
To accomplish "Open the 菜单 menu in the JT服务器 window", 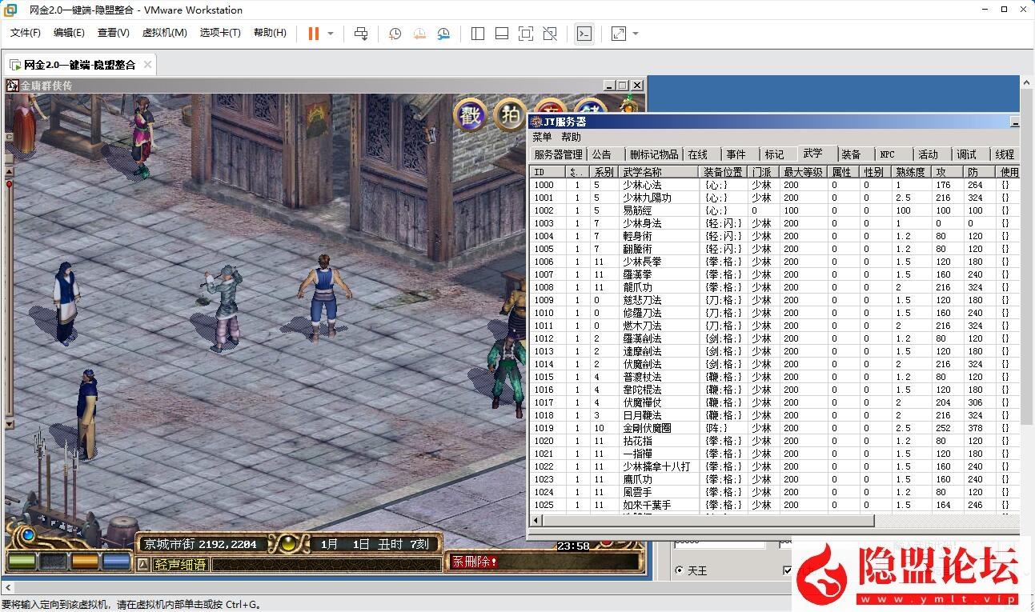I will point(541,137).
